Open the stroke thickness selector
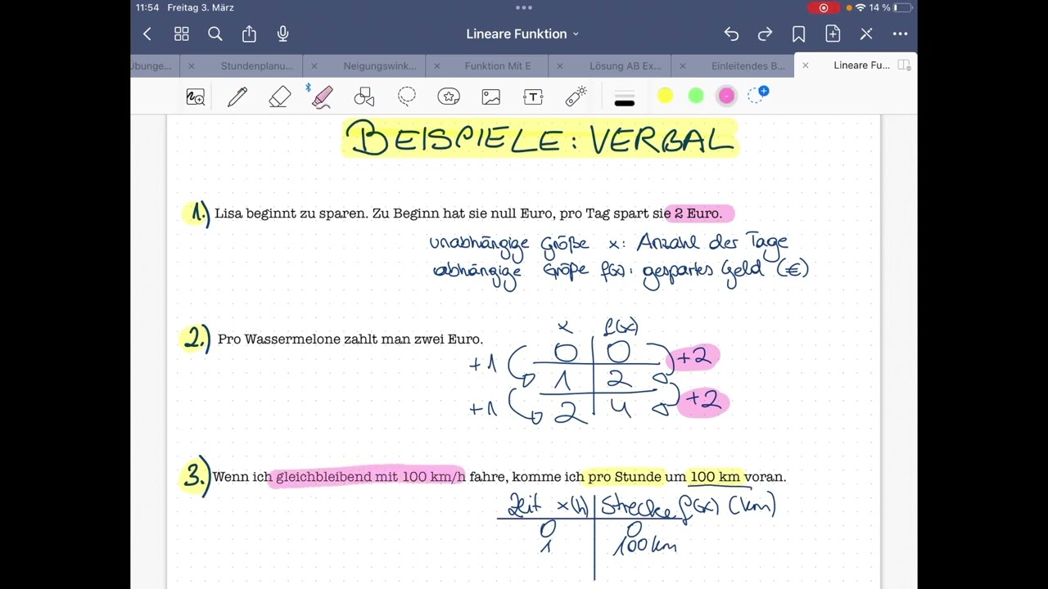 pos(625,97)
